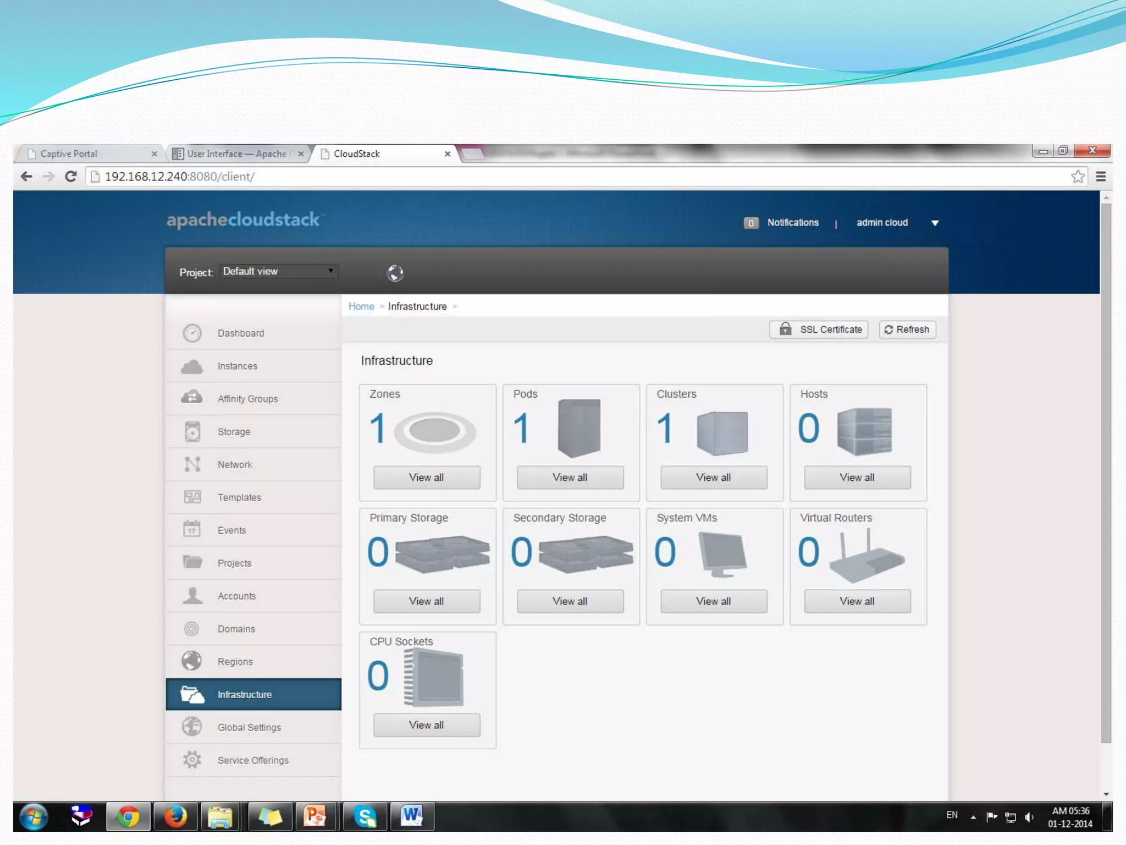
Task: Click the Accounts person icon
Action: coord(192,596)
